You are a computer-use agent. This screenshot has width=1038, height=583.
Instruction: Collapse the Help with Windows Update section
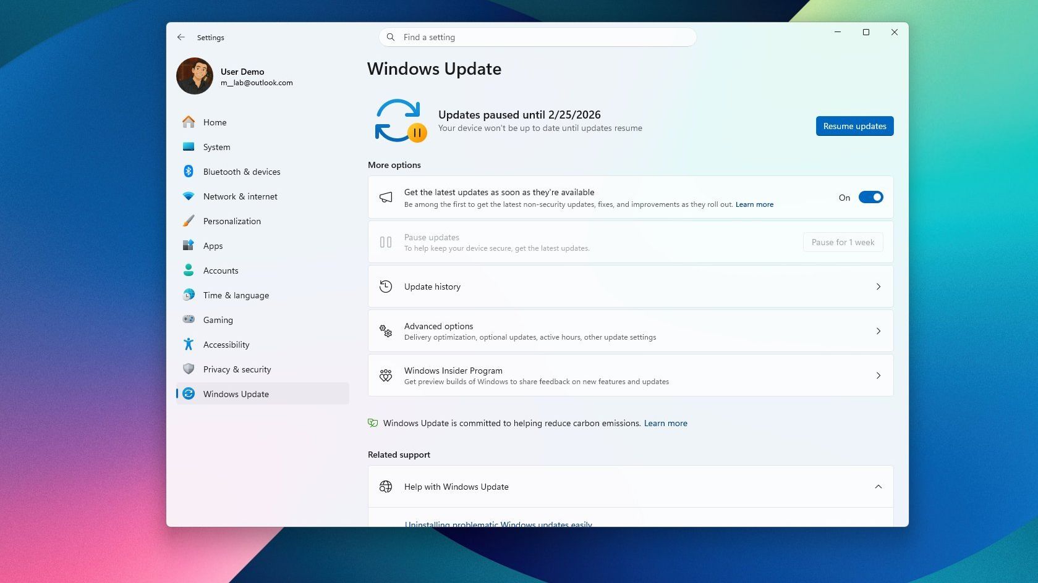(878, 487)
